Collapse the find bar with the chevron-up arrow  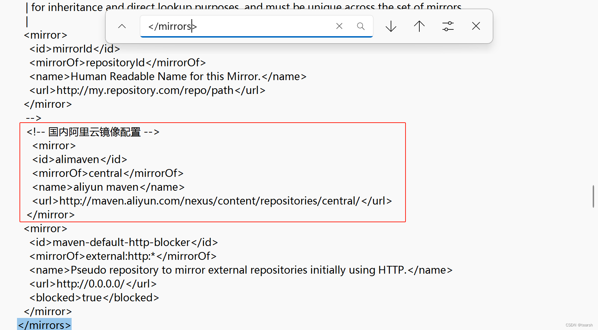click(x=122, y=26)
